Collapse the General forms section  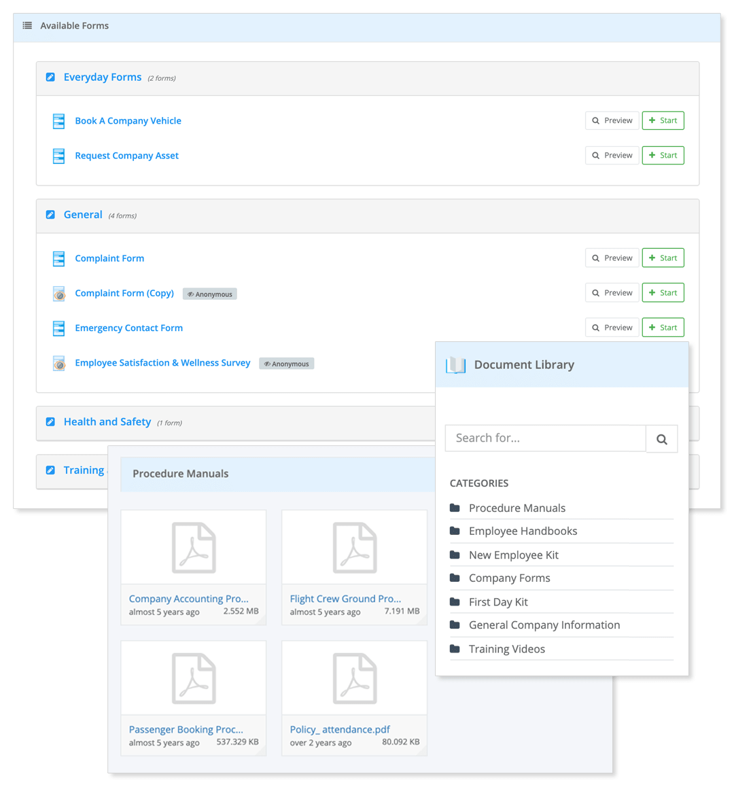pyautogui.click(x=83, y=214)
